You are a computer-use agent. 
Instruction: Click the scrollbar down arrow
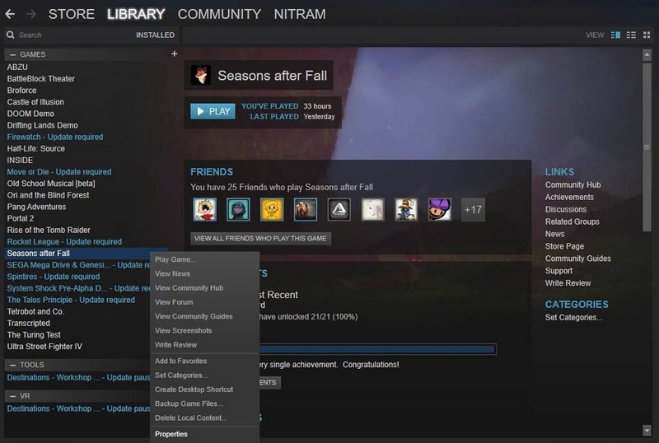647,431
